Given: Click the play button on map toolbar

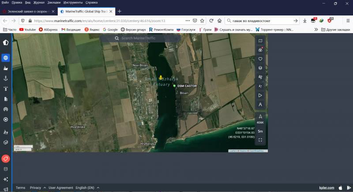Looking at the screenshot, I should pos(260,95).
